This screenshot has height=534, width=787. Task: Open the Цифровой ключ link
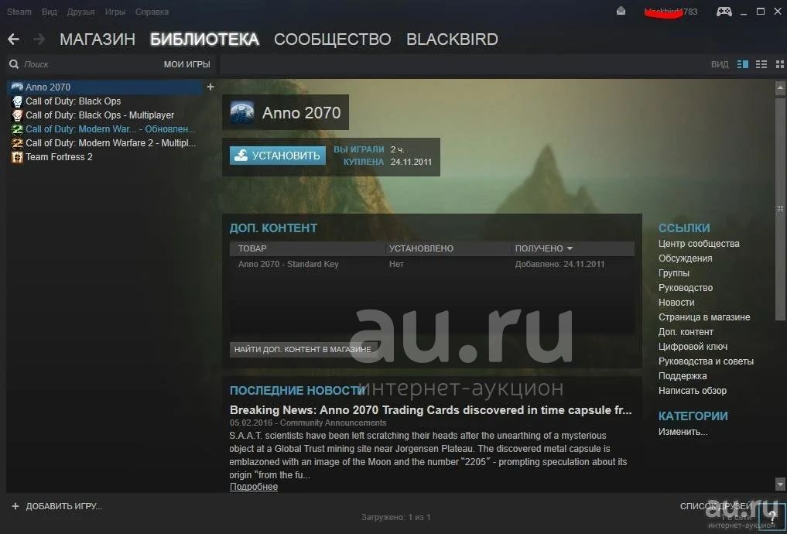point(693,346)
